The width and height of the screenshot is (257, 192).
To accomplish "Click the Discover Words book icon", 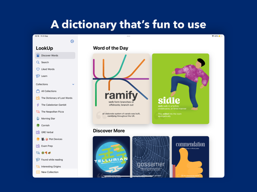I will coord(38,56).
